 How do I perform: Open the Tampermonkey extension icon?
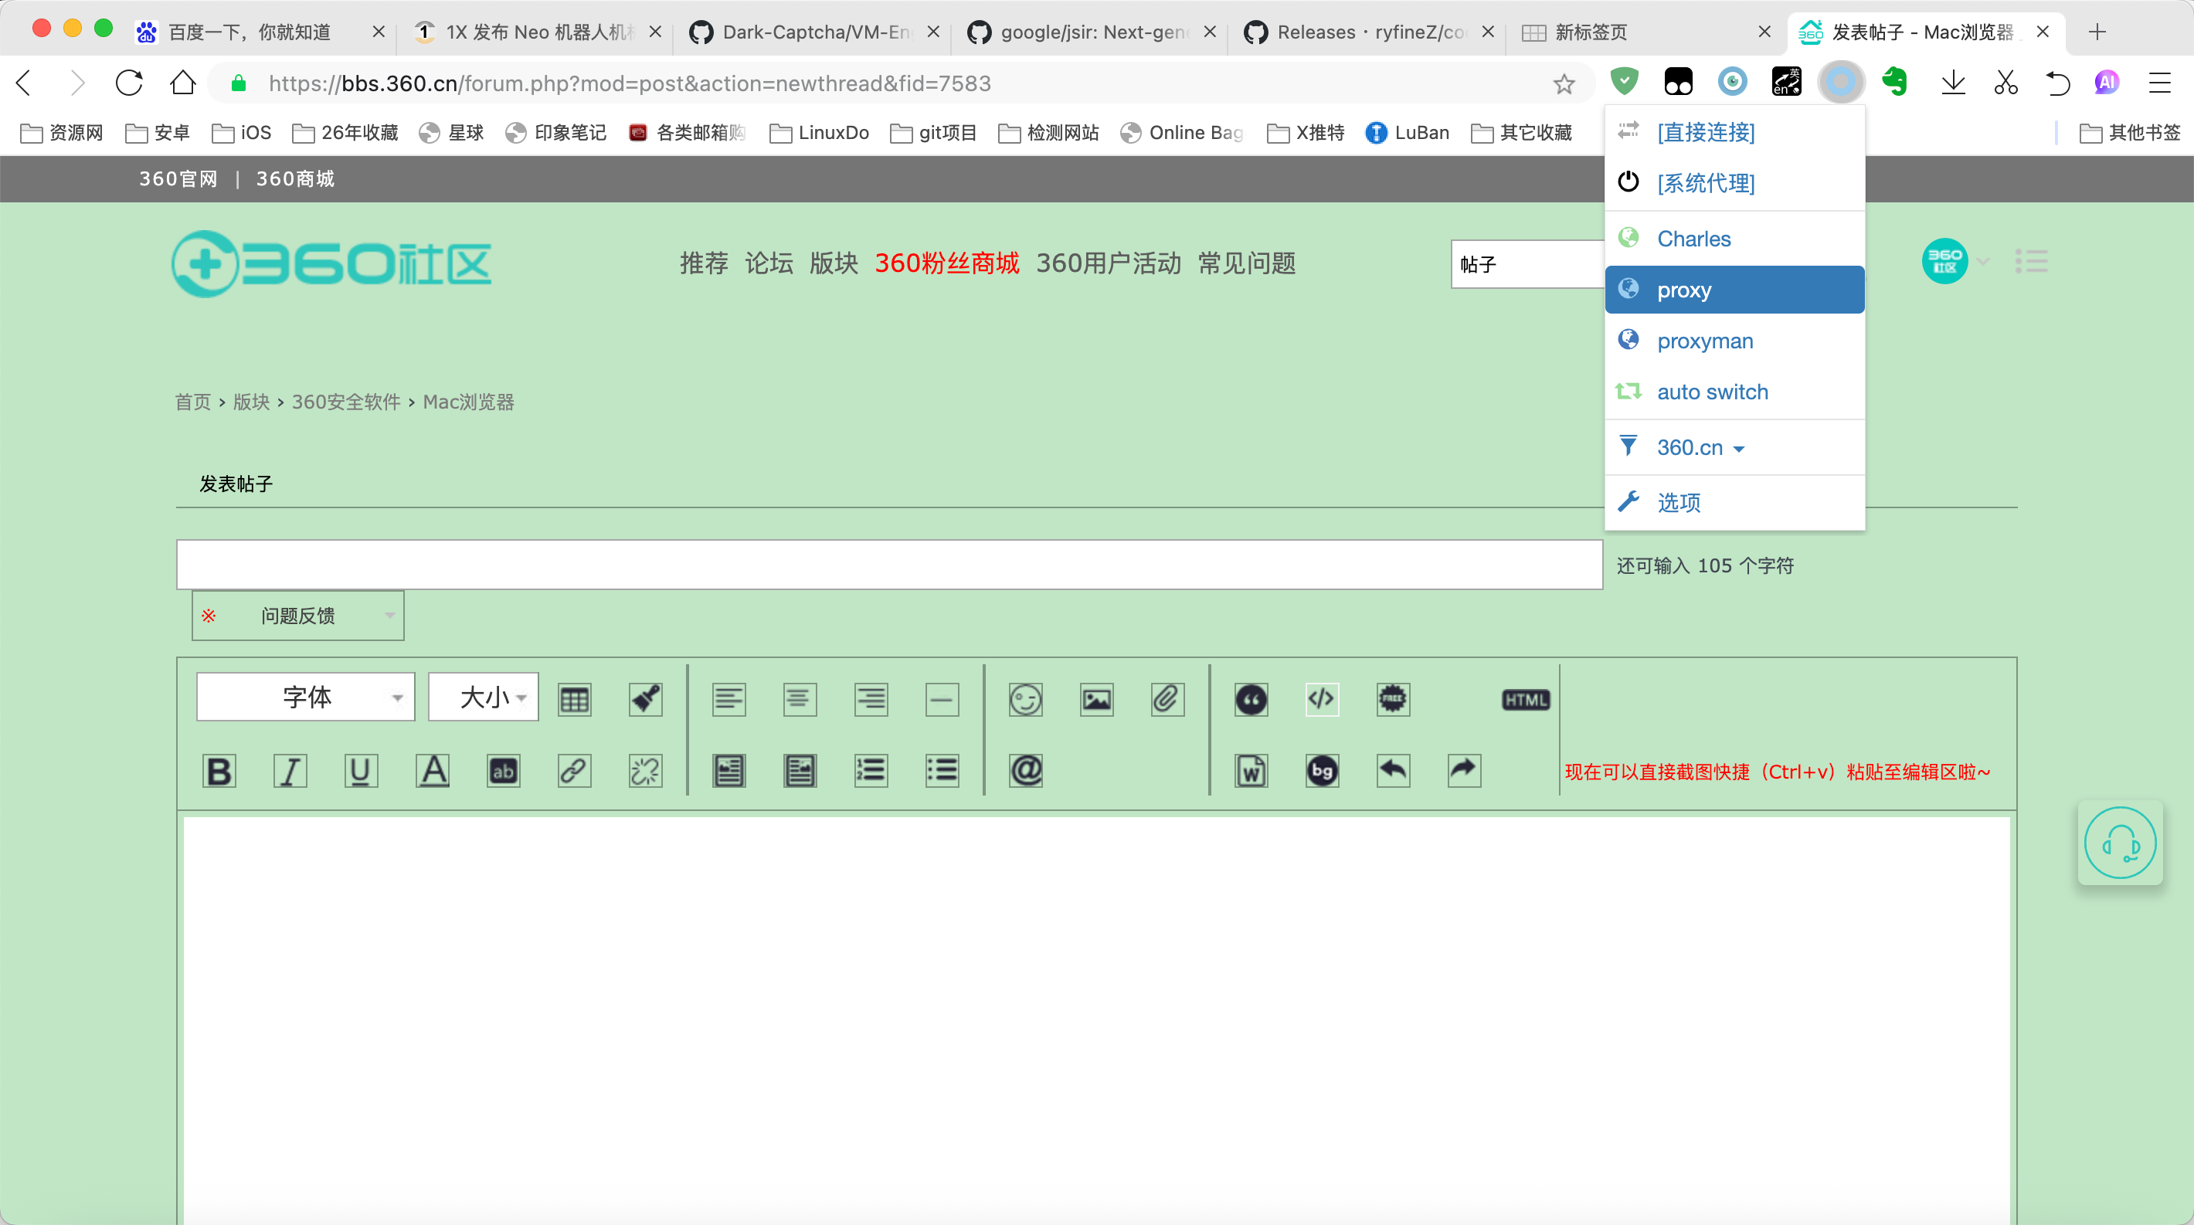1678,82
